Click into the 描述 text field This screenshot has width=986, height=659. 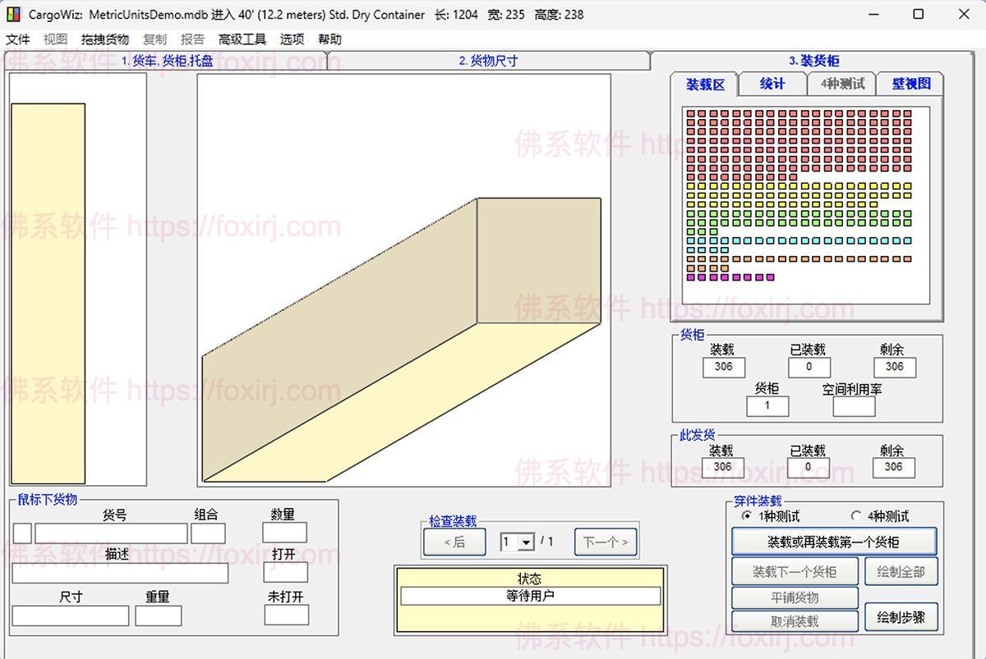click(120, 573)
